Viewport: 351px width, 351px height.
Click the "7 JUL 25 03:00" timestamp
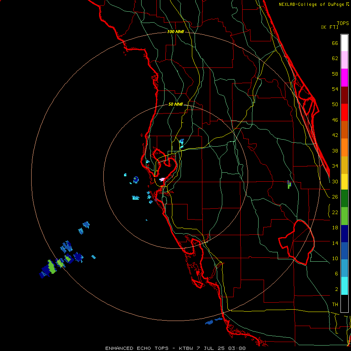pos(222,348)
